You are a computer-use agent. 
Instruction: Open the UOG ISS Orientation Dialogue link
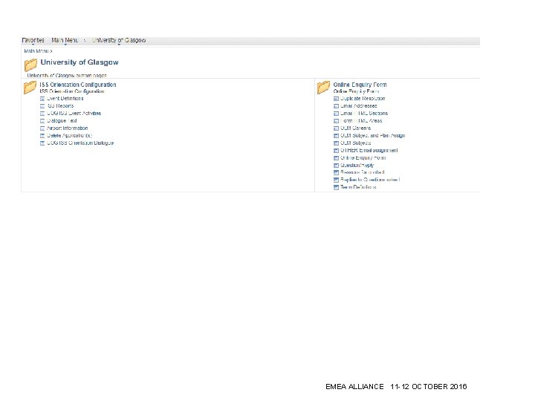80,143
